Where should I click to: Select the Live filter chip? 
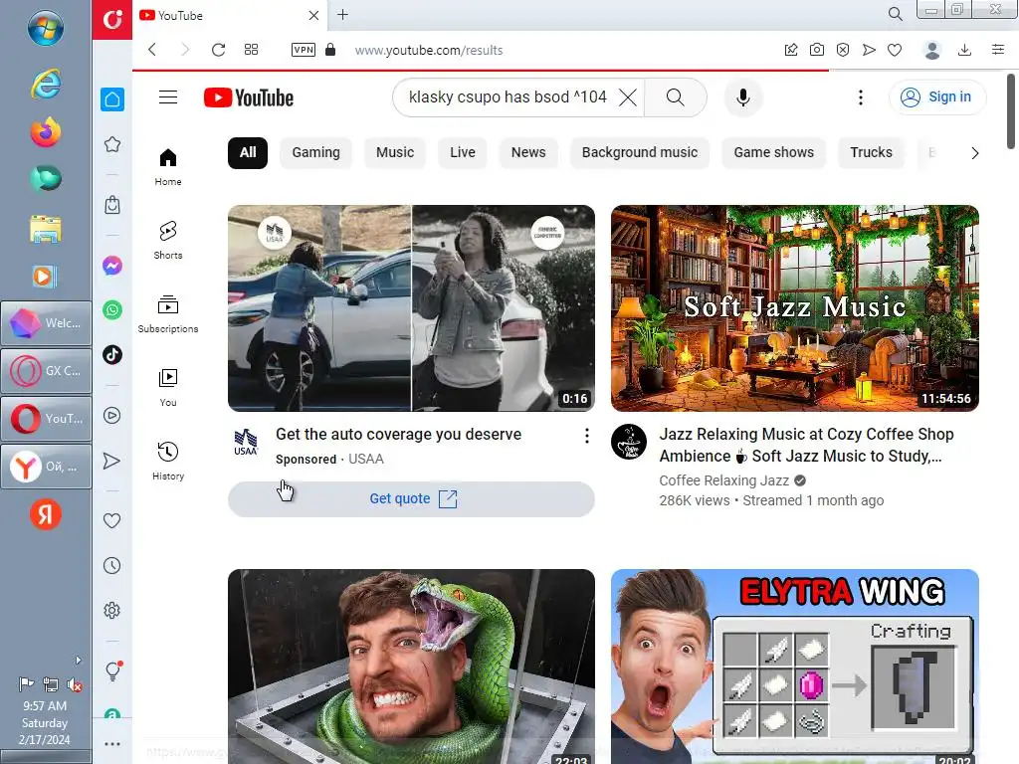pos(463,152)
